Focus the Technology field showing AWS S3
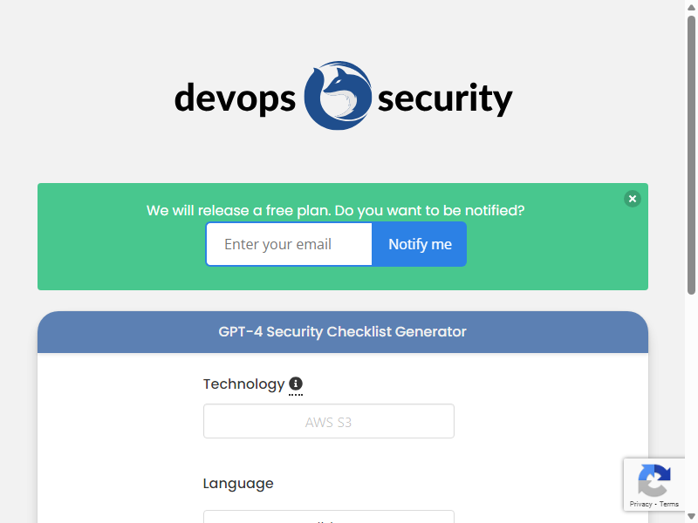This screenshot has width=698, height=523. pos(329,421)
